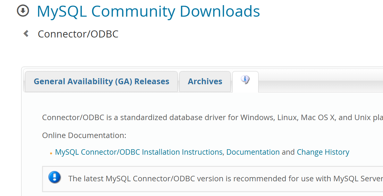Click the notice box about the latest Connector/ODBC version
Screen dimensions: 383x196
tap(192, 179)
